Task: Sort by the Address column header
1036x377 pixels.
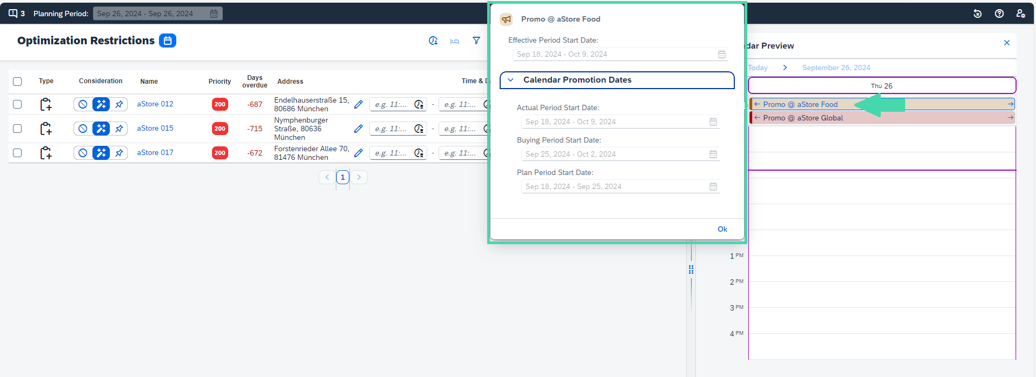Action: coord(290,82)
